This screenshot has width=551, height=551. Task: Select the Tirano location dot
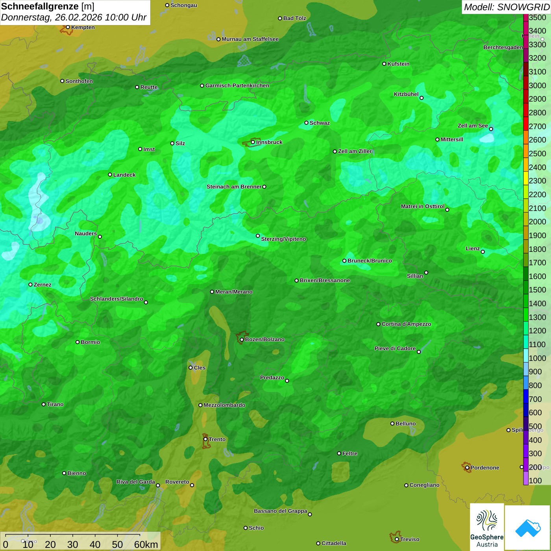(x=43, y=404)
